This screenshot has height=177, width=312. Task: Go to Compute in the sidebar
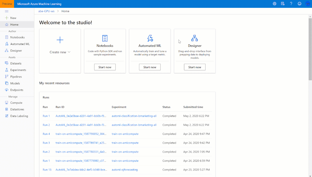click(x=16, y=103)
